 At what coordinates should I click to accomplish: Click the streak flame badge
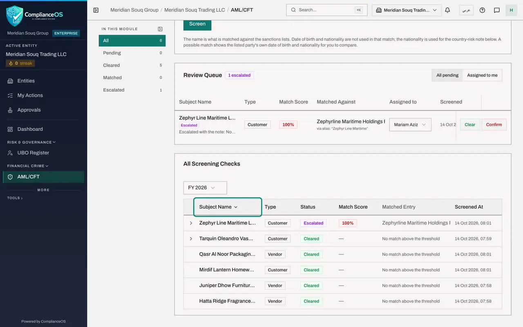point(20,63)
